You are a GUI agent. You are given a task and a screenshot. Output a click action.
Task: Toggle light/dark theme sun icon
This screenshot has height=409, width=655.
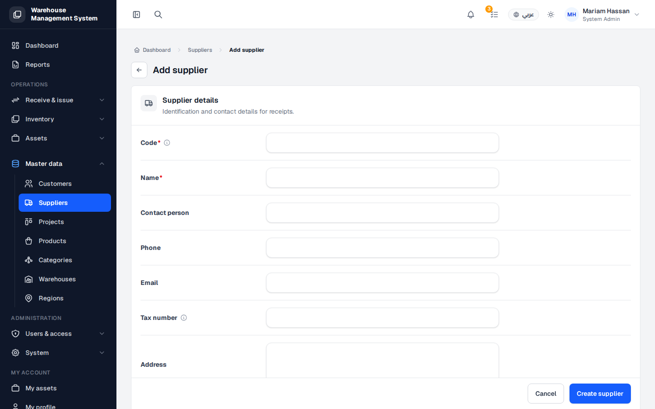(551, 15)
